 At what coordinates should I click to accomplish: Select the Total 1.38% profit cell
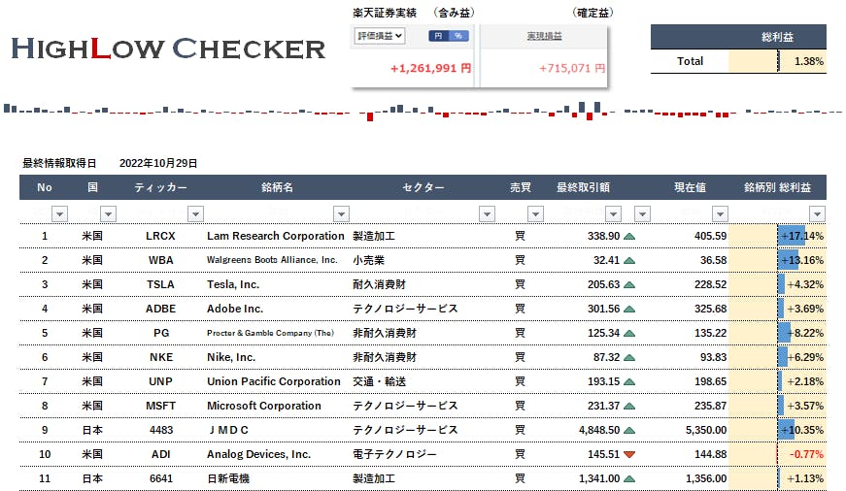801,61
